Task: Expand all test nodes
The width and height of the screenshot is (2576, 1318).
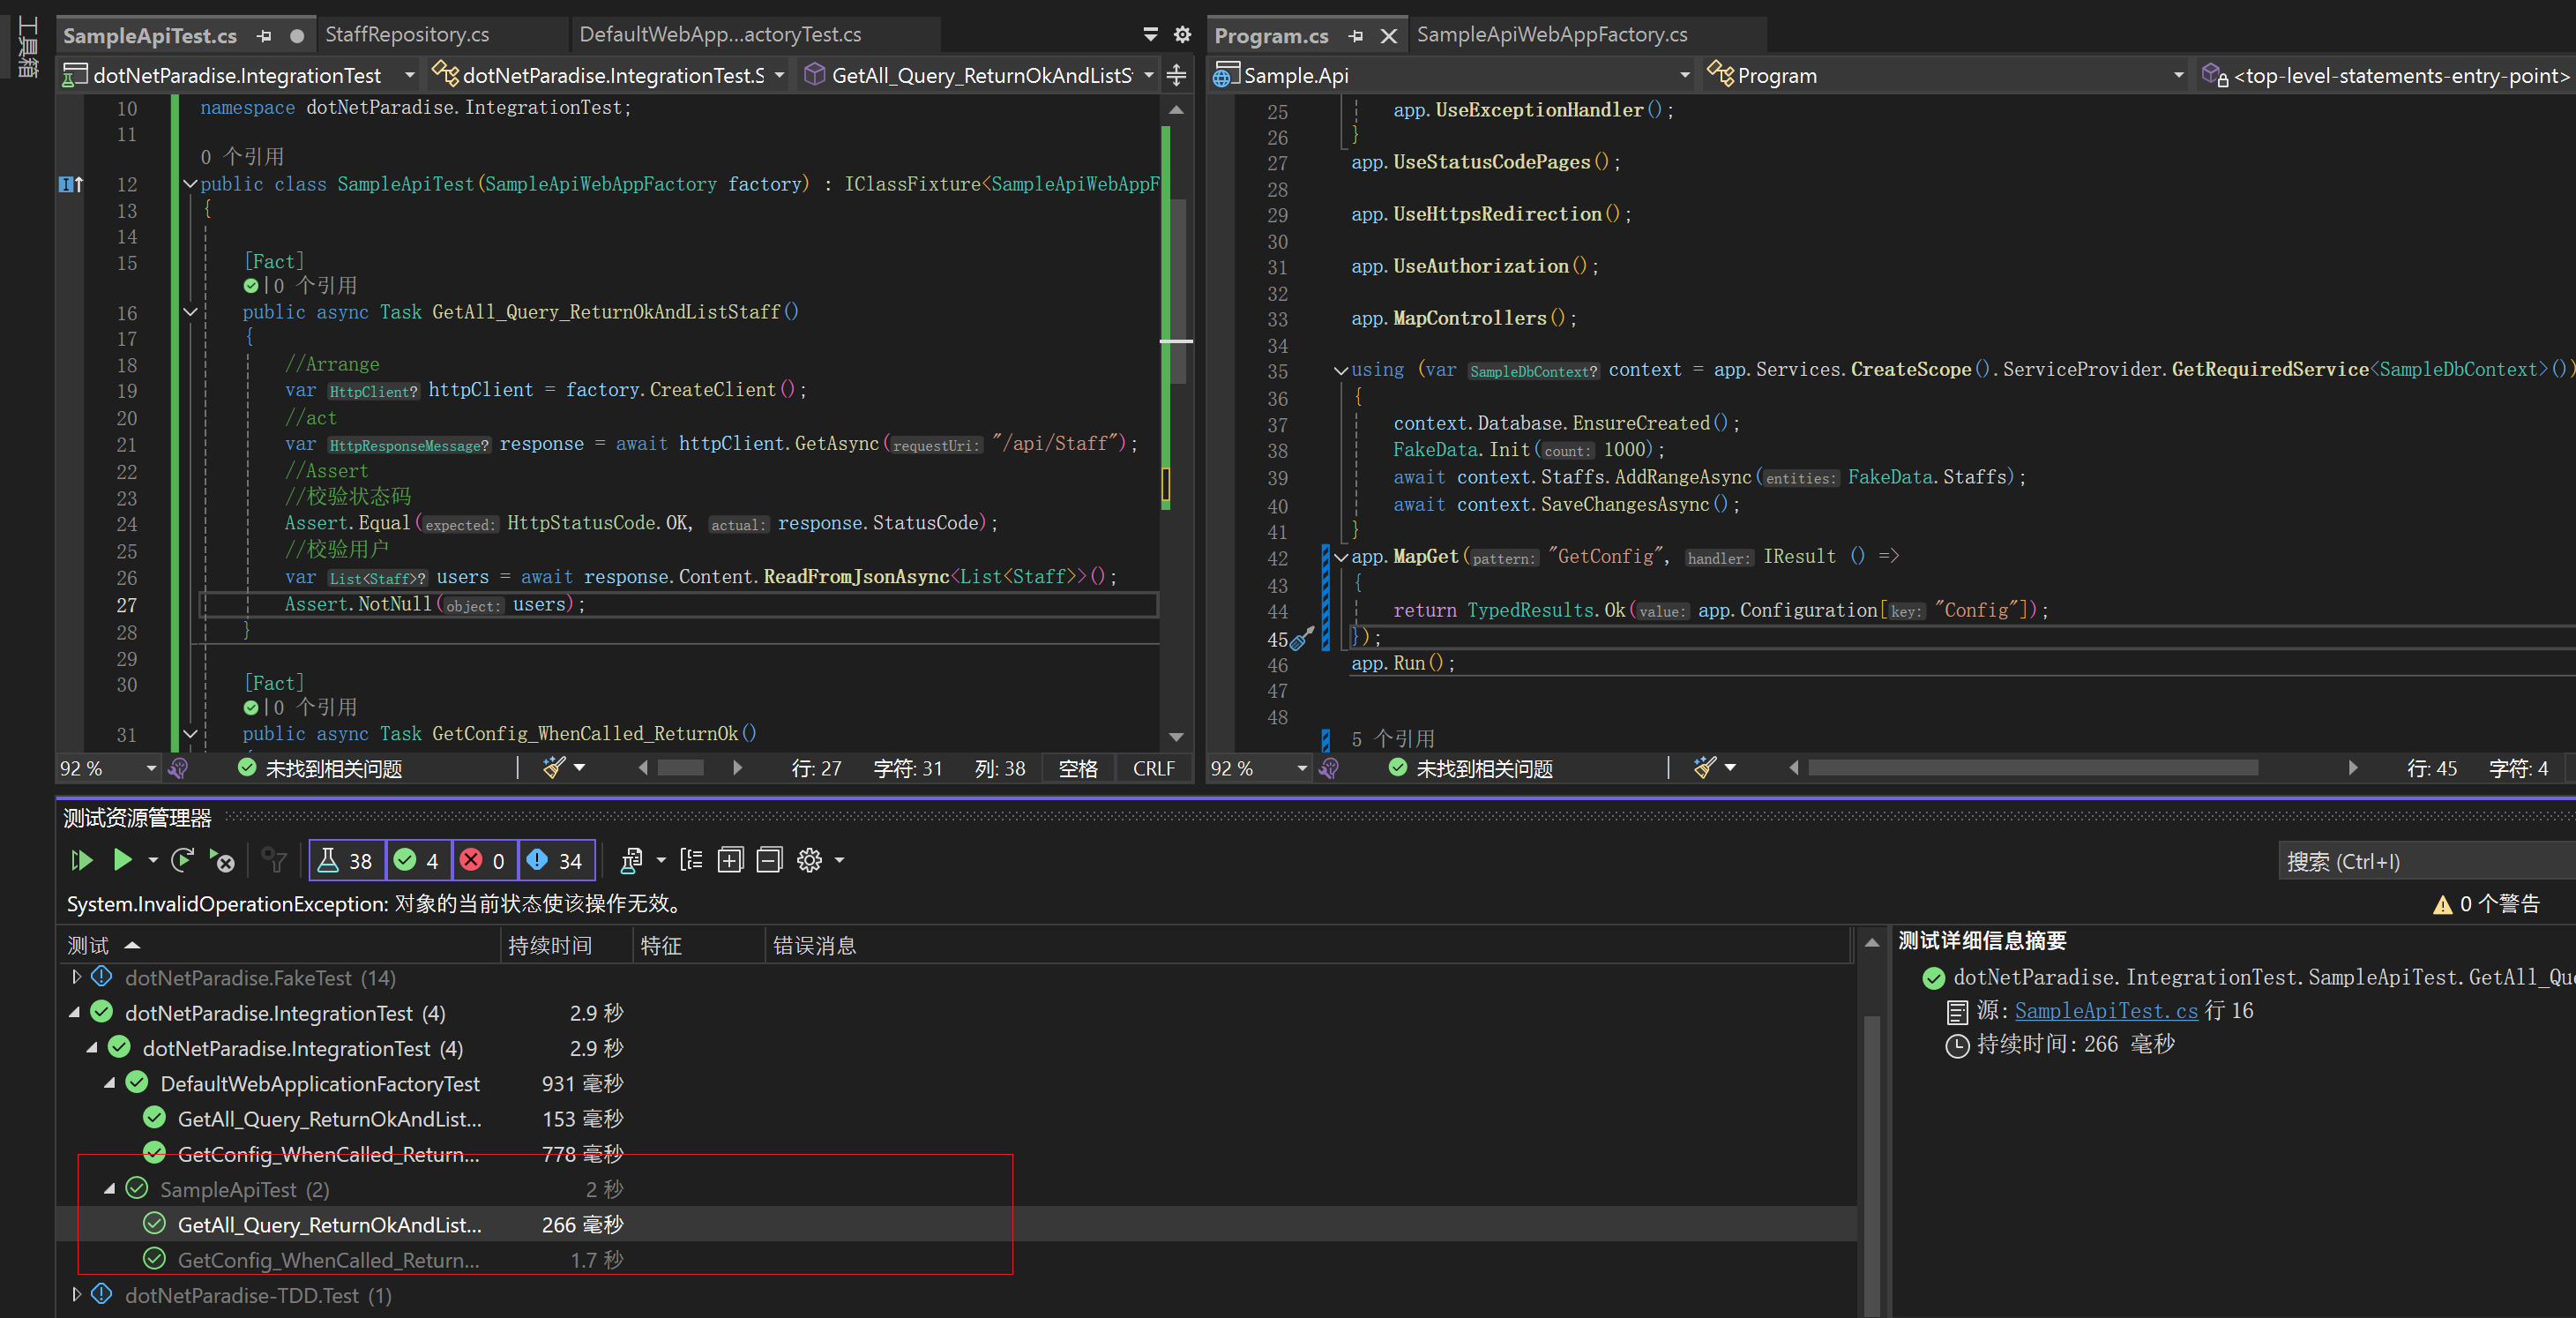Action: pyautogui.click(x=730, y=860)
